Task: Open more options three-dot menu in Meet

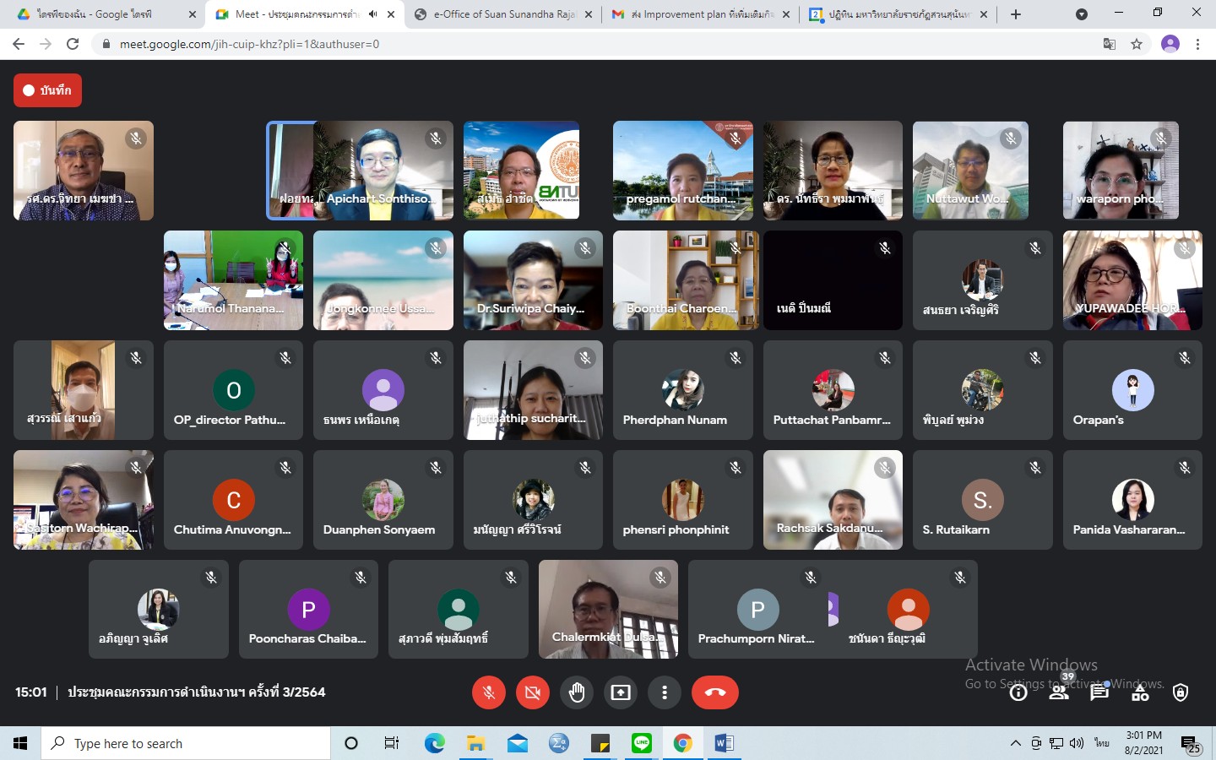Action: click(x=665, y=692)
